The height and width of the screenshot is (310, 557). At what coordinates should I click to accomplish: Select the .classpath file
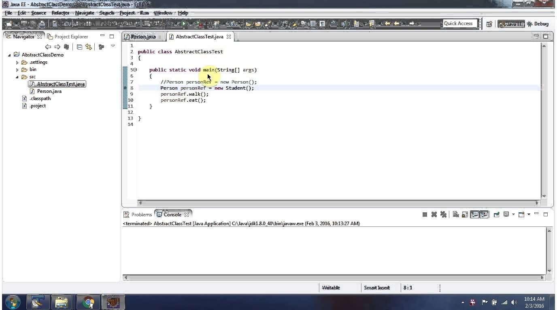pyautogui.click(x=36, y=98)
